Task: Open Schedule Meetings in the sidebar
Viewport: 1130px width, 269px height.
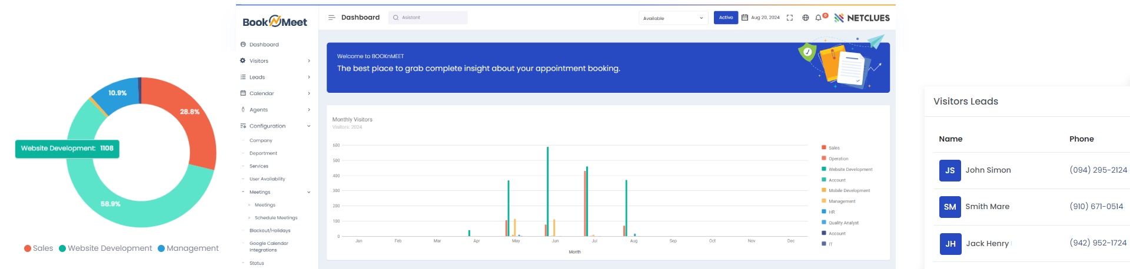Action: pos(275,218)
